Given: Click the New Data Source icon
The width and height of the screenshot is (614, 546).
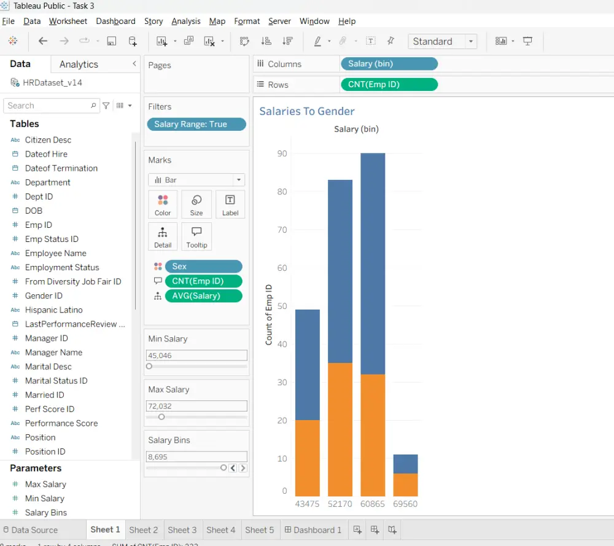Looking at the screenshot, I should [x=133, y=41].
